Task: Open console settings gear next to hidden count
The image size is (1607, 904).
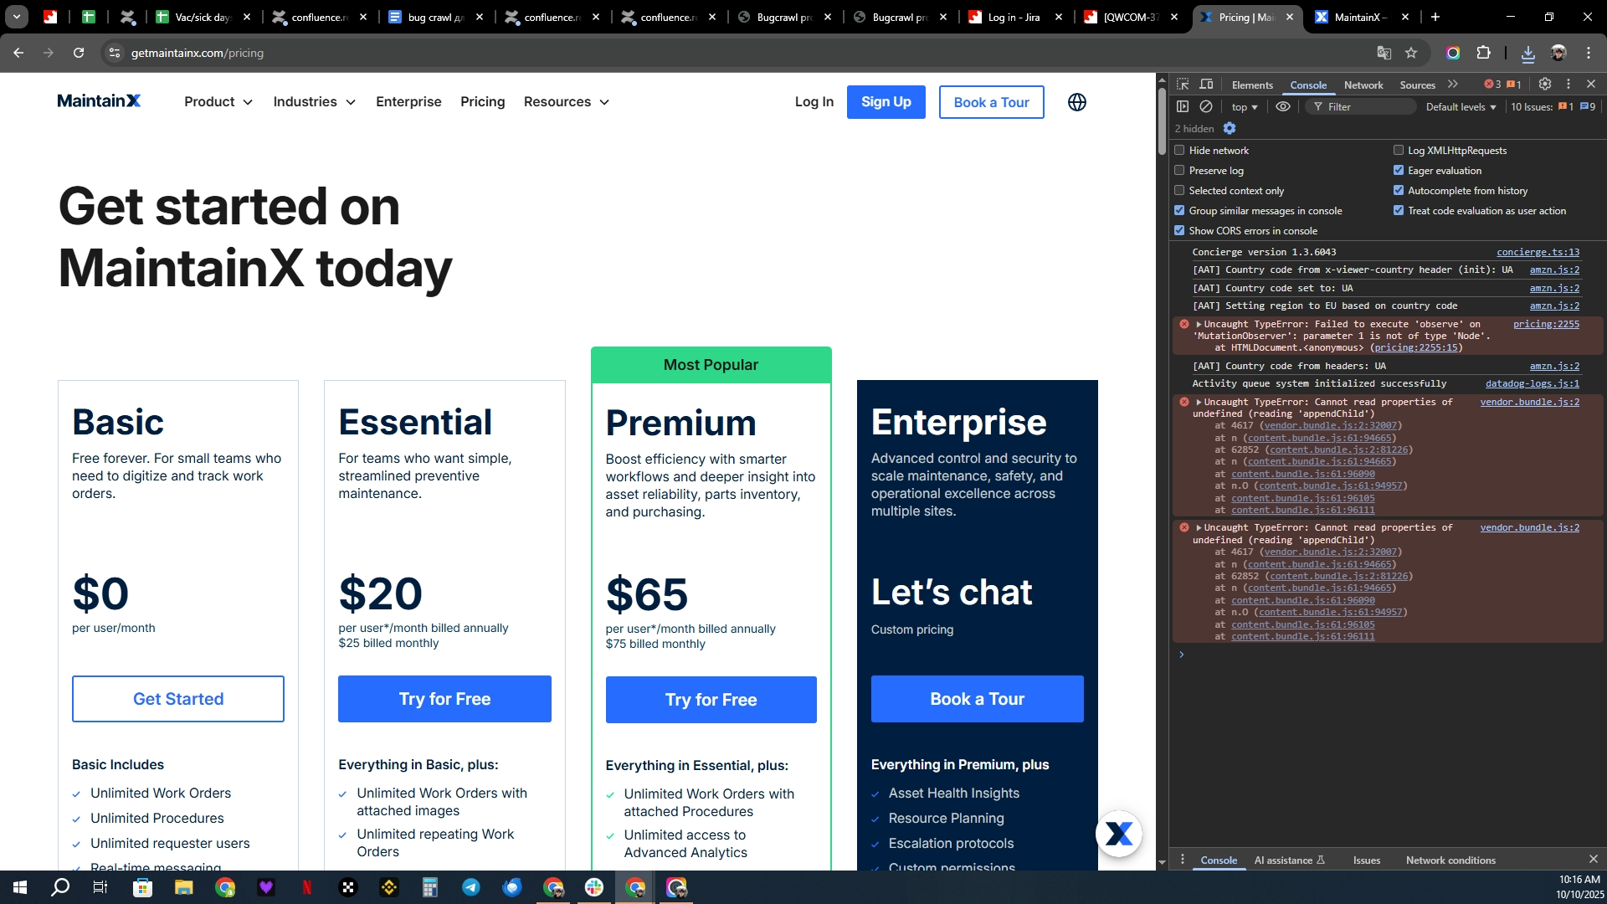Action: (1230, 128)
